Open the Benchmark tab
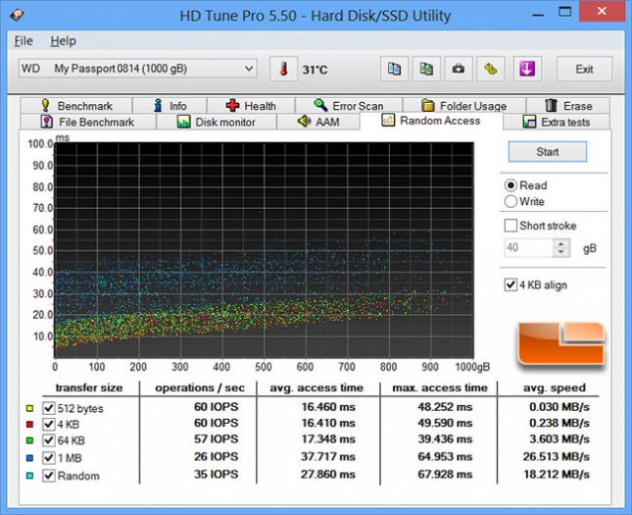This screenshot has height=515, width=632. (76, 106)
